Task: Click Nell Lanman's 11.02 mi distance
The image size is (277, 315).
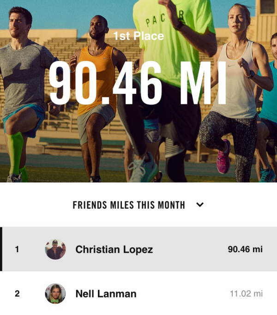Action: (246, 293)
